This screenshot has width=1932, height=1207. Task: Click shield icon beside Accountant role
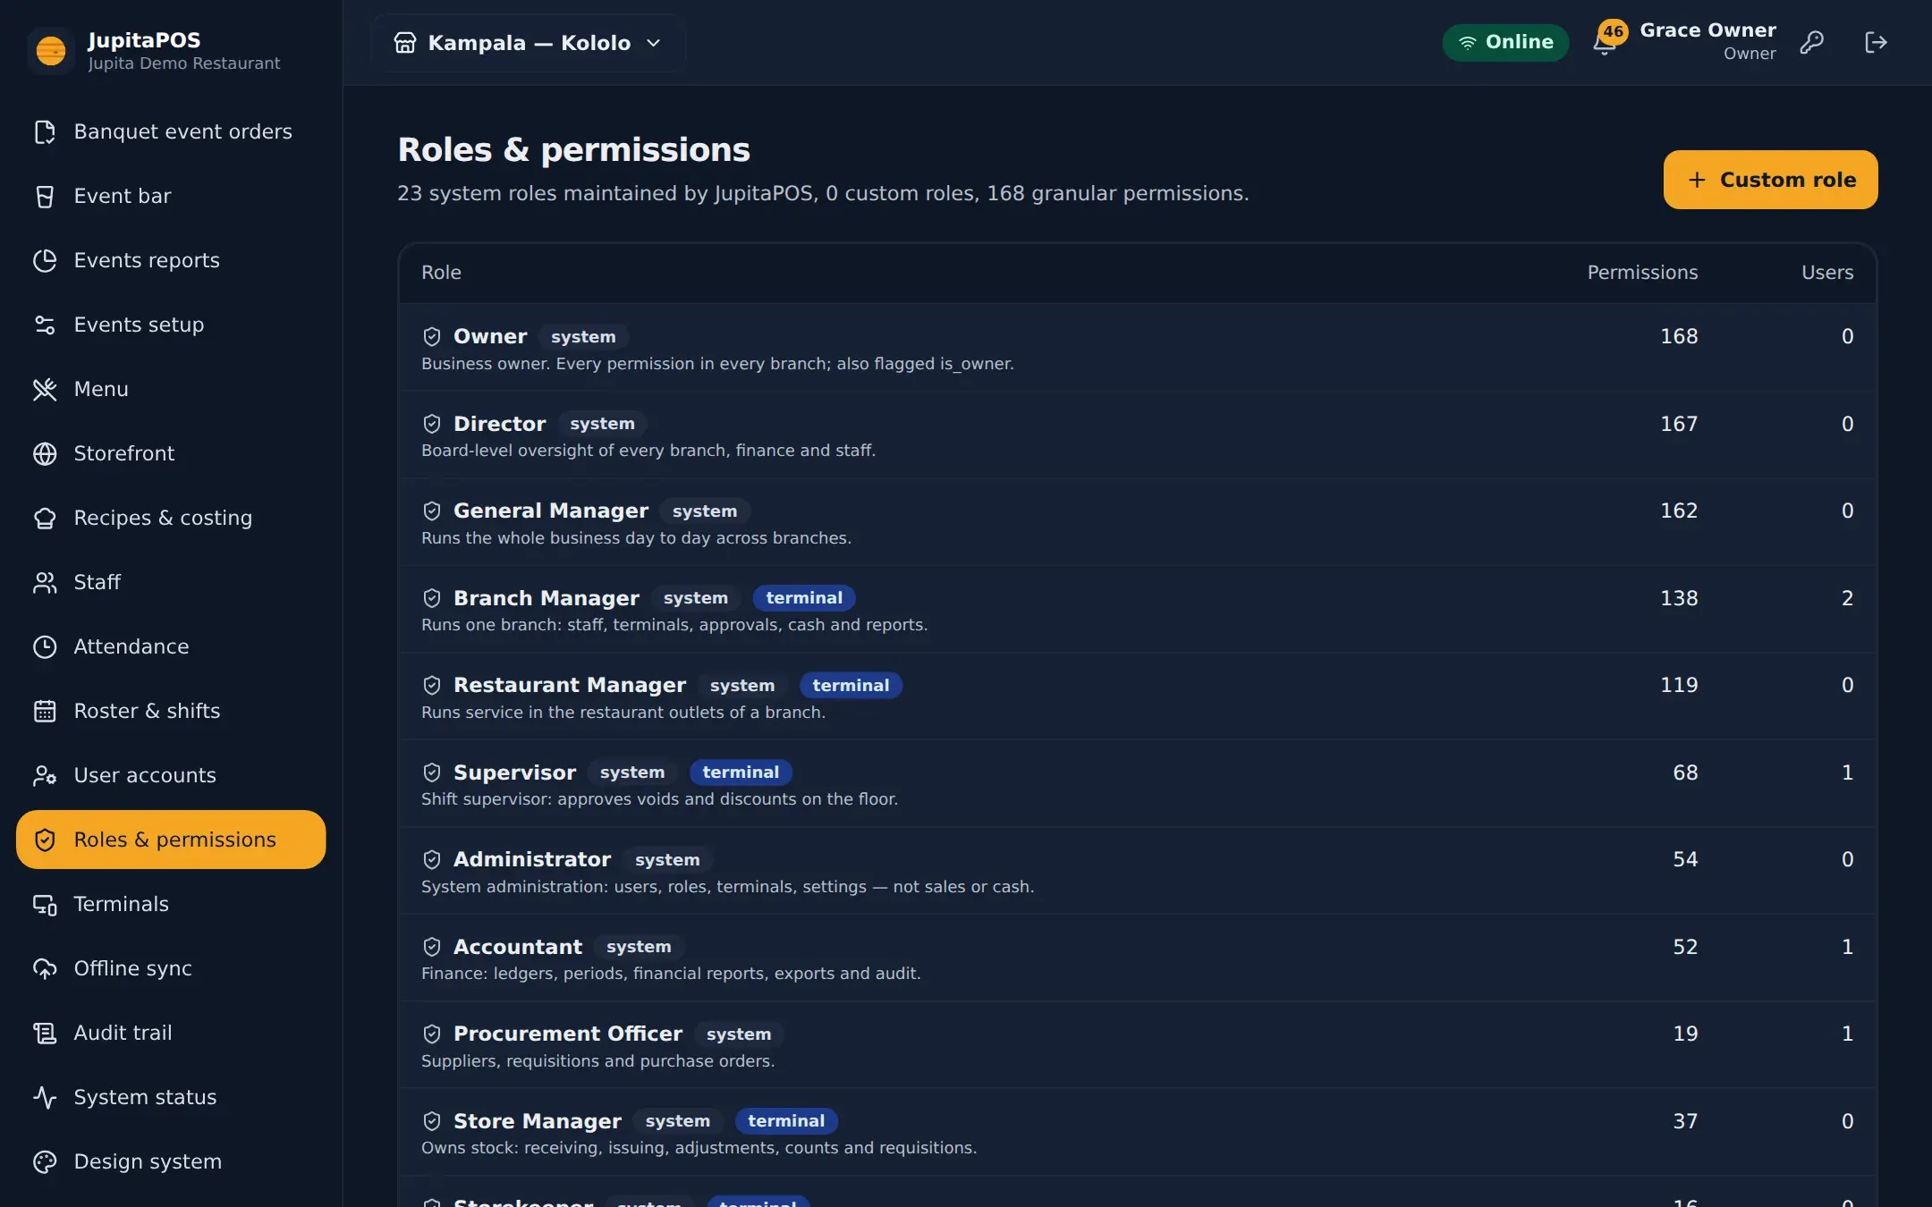(432, 947)
